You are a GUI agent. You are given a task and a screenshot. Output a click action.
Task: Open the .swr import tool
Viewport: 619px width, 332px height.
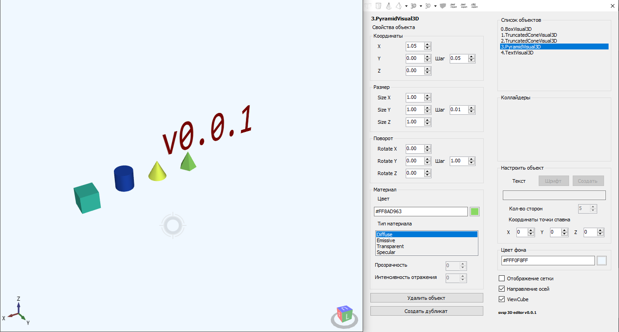[453, 5]
